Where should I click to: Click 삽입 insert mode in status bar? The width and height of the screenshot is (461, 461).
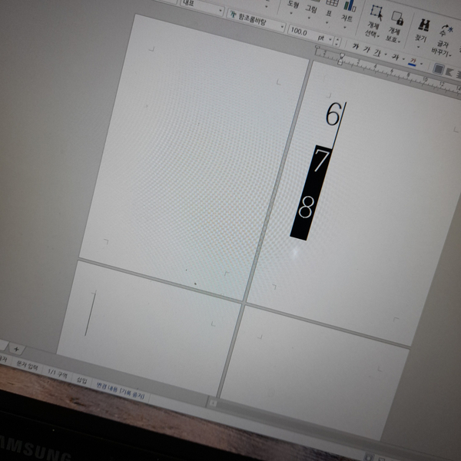tap(81, 380)
